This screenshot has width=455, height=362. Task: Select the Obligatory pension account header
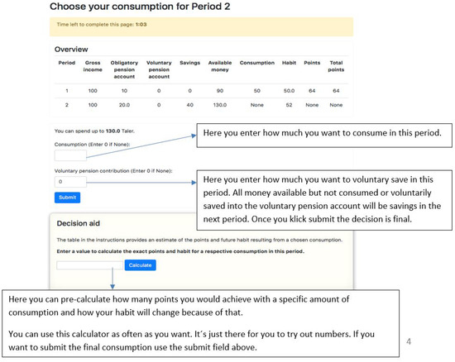tap(124, 69)
